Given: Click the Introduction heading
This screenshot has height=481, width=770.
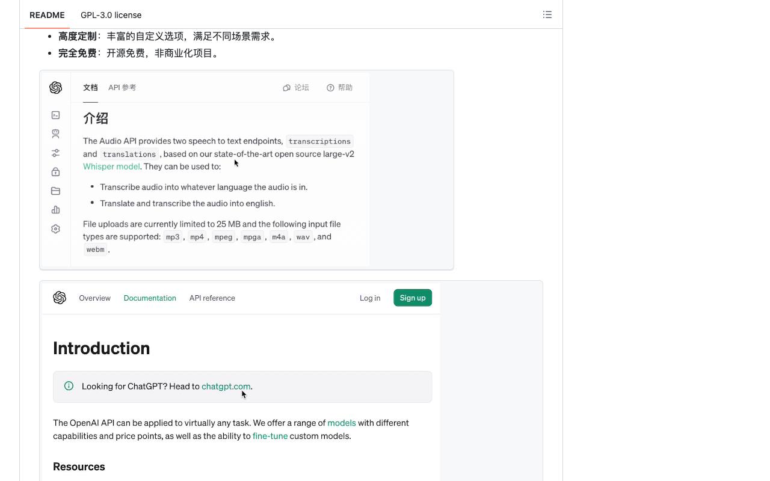Looking at the screenshot, I should point(102,348).
